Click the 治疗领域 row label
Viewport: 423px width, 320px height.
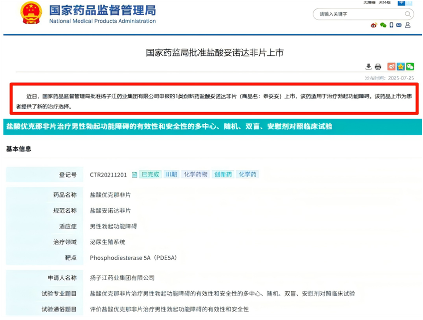(65, 242)
